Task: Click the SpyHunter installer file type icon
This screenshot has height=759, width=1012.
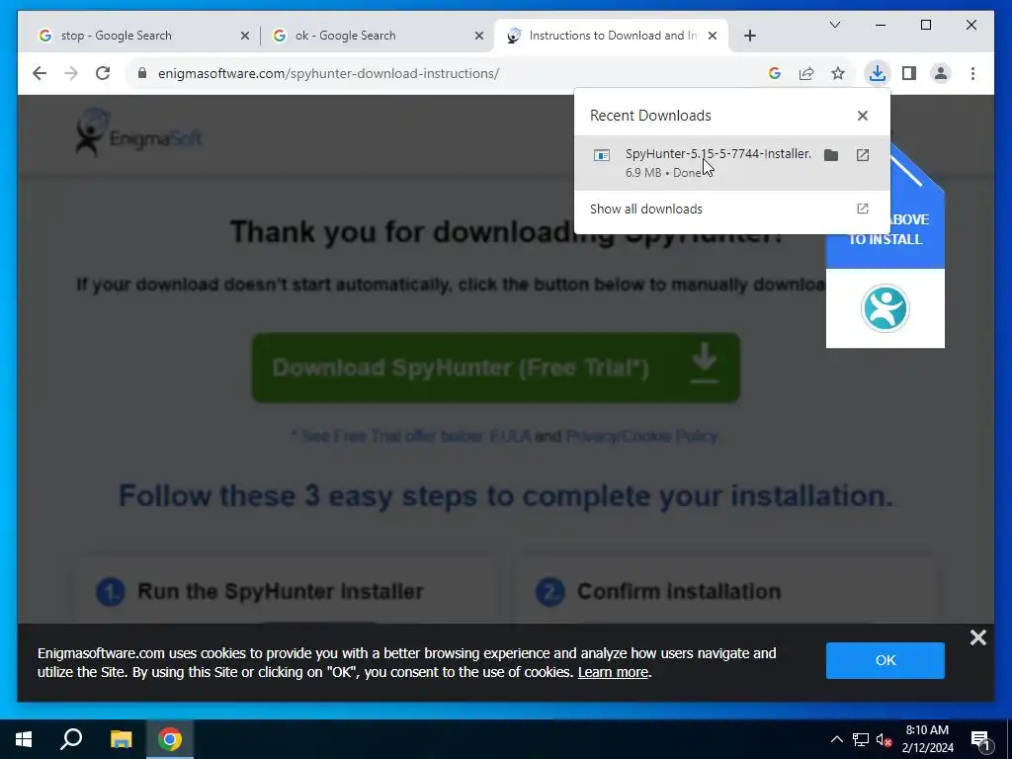Action: 602,155
